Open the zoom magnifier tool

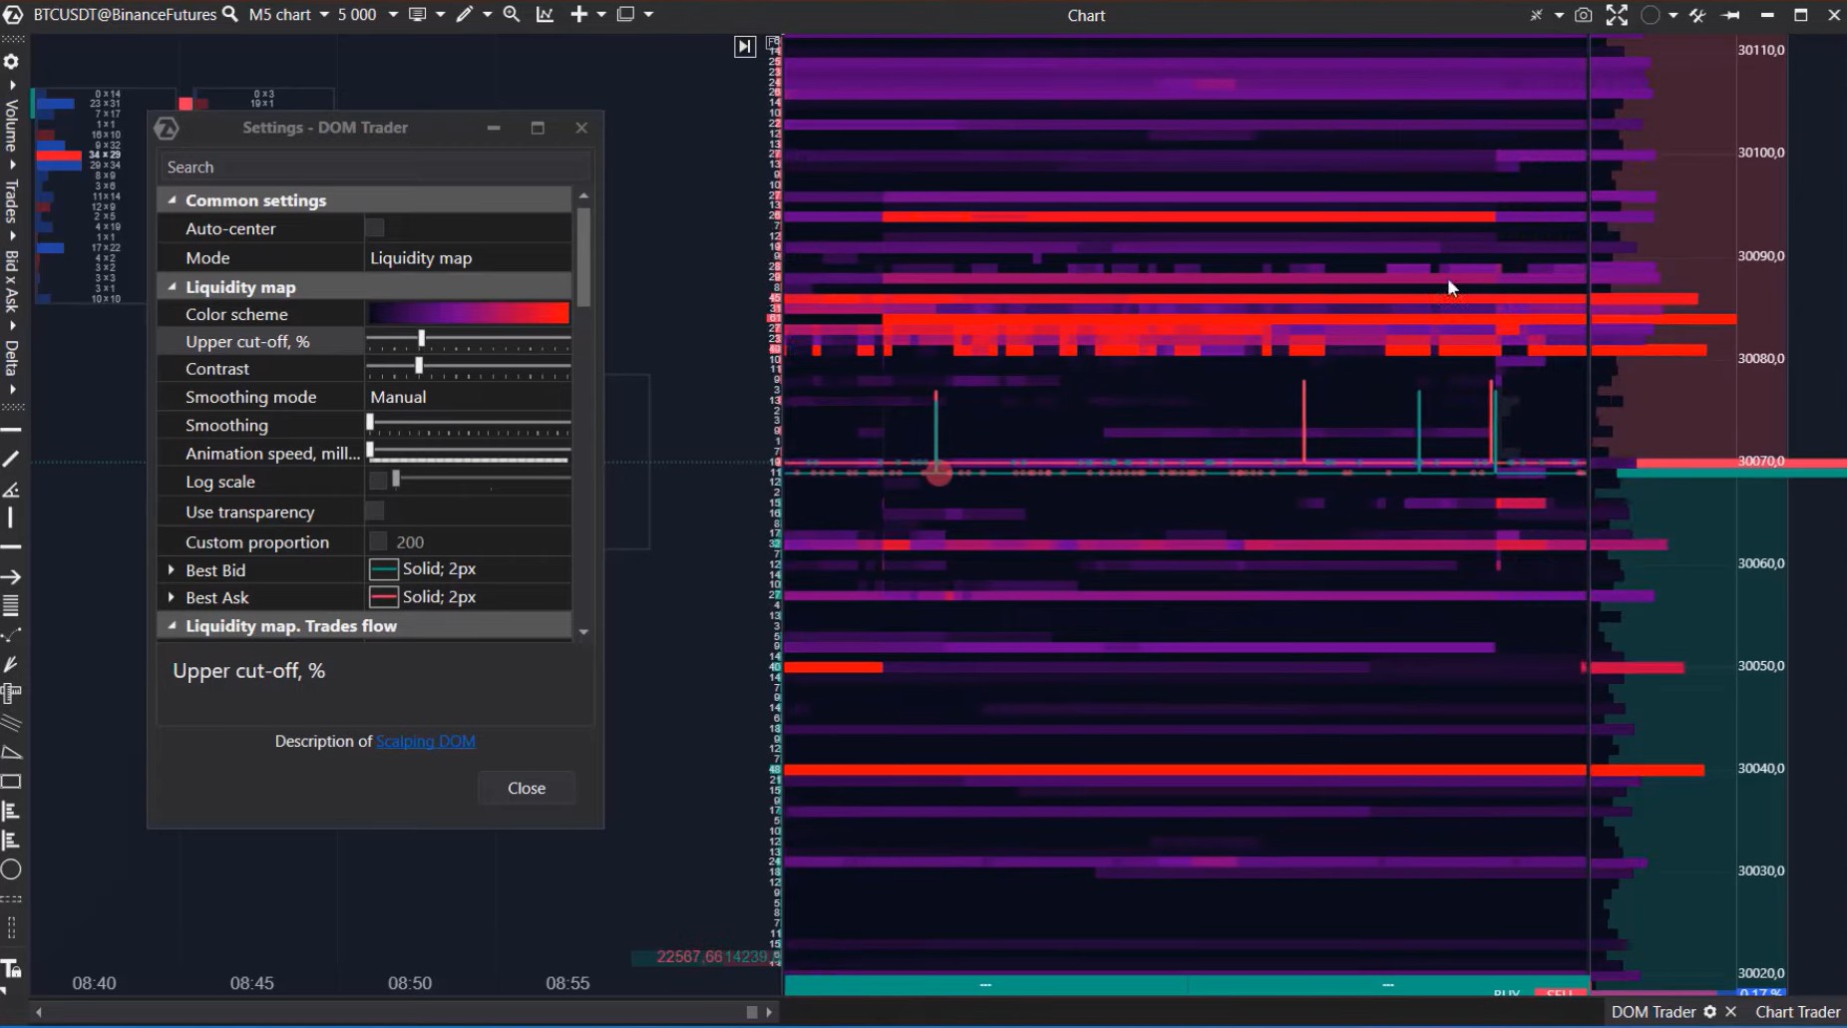(x=512, y=14)
